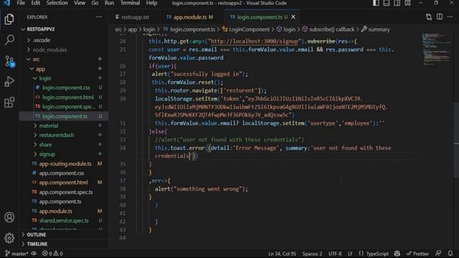459x258 pixels.
Task: Open the Extensions view
Action: (9, 102)
